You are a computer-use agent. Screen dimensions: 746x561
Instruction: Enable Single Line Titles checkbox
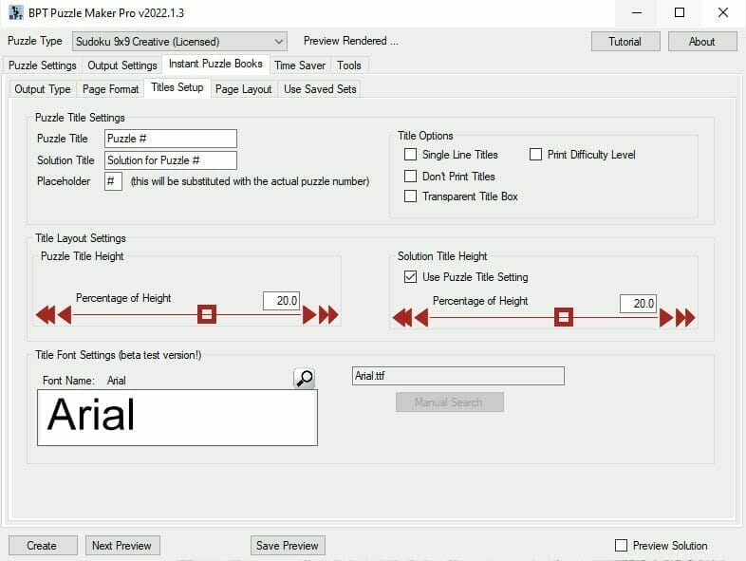click(410, 154)
